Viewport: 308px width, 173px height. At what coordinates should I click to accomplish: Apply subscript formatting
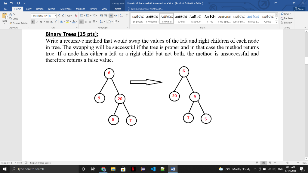click(x=51, y=22)
